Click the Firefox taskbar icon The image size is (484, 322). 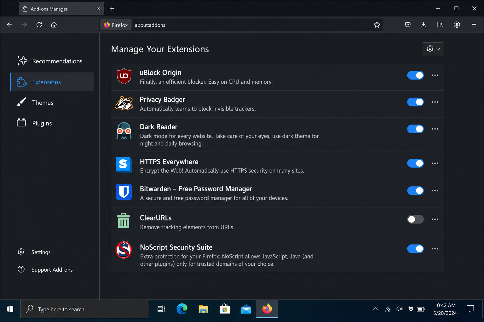tap(267, 309)
